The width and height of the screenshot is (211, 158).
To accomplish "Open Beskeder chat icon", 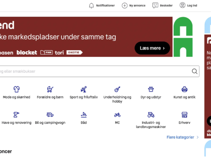I will click(155, 6).
